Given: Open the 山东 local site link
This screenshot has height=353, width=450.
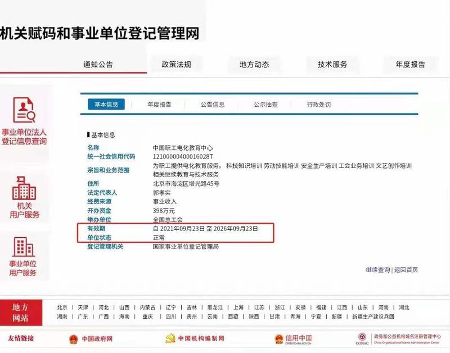Looking at the screenshot, I should (362, 307).
